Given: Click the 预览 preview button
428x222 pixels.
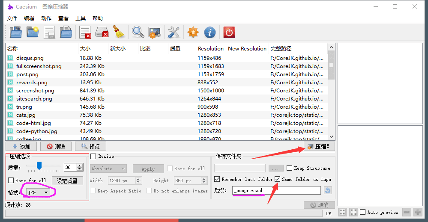Looking at the screenshot, I should (90, 146).
